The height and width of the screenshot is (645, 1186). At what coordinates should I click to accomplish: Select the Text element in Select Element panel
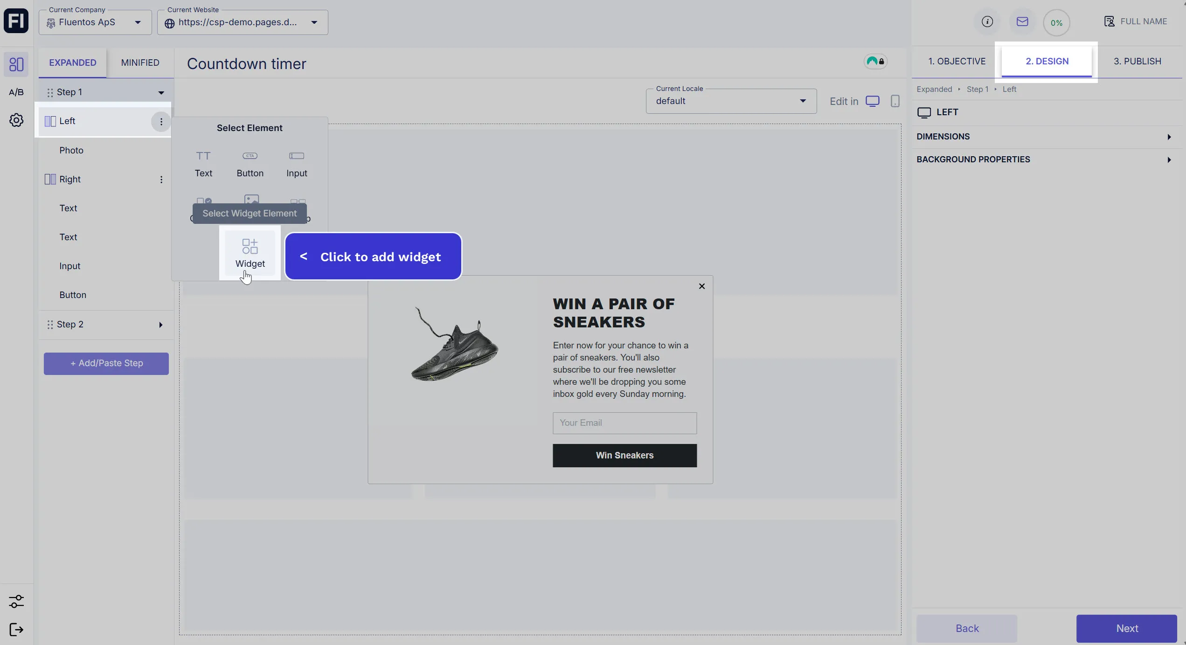(203, 163)
